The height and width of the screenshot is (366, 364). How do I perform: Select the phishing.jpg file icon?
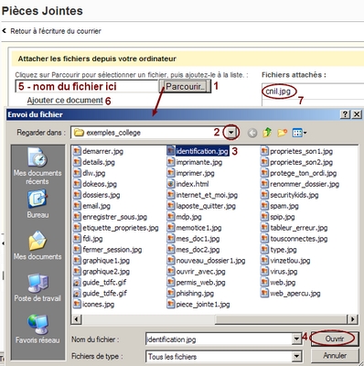click(171, 294)
